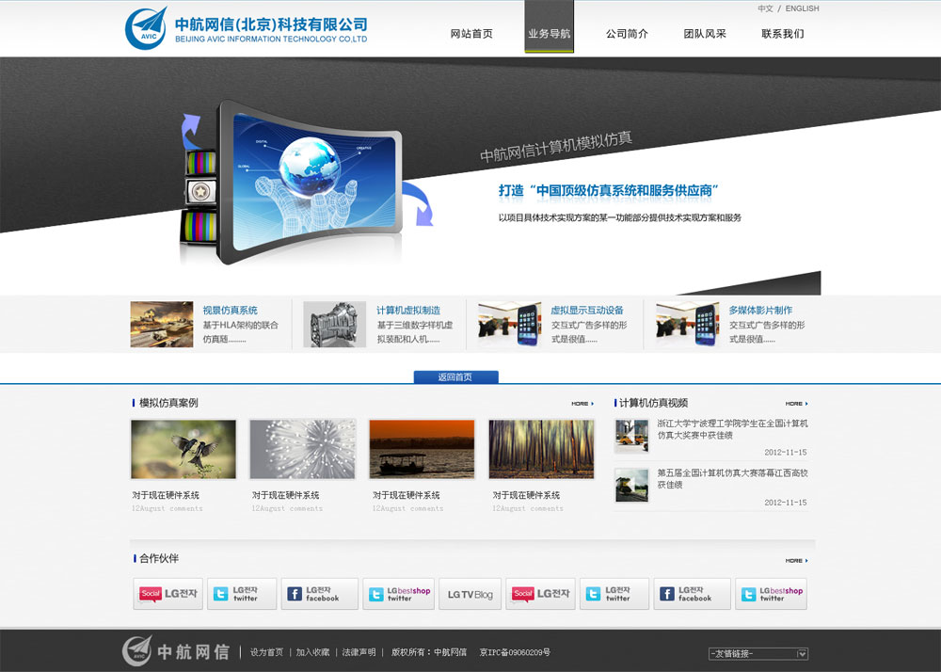Click the Twitter bird partner icon
Screen dimensions: 941x672
[x=242, y=594]
